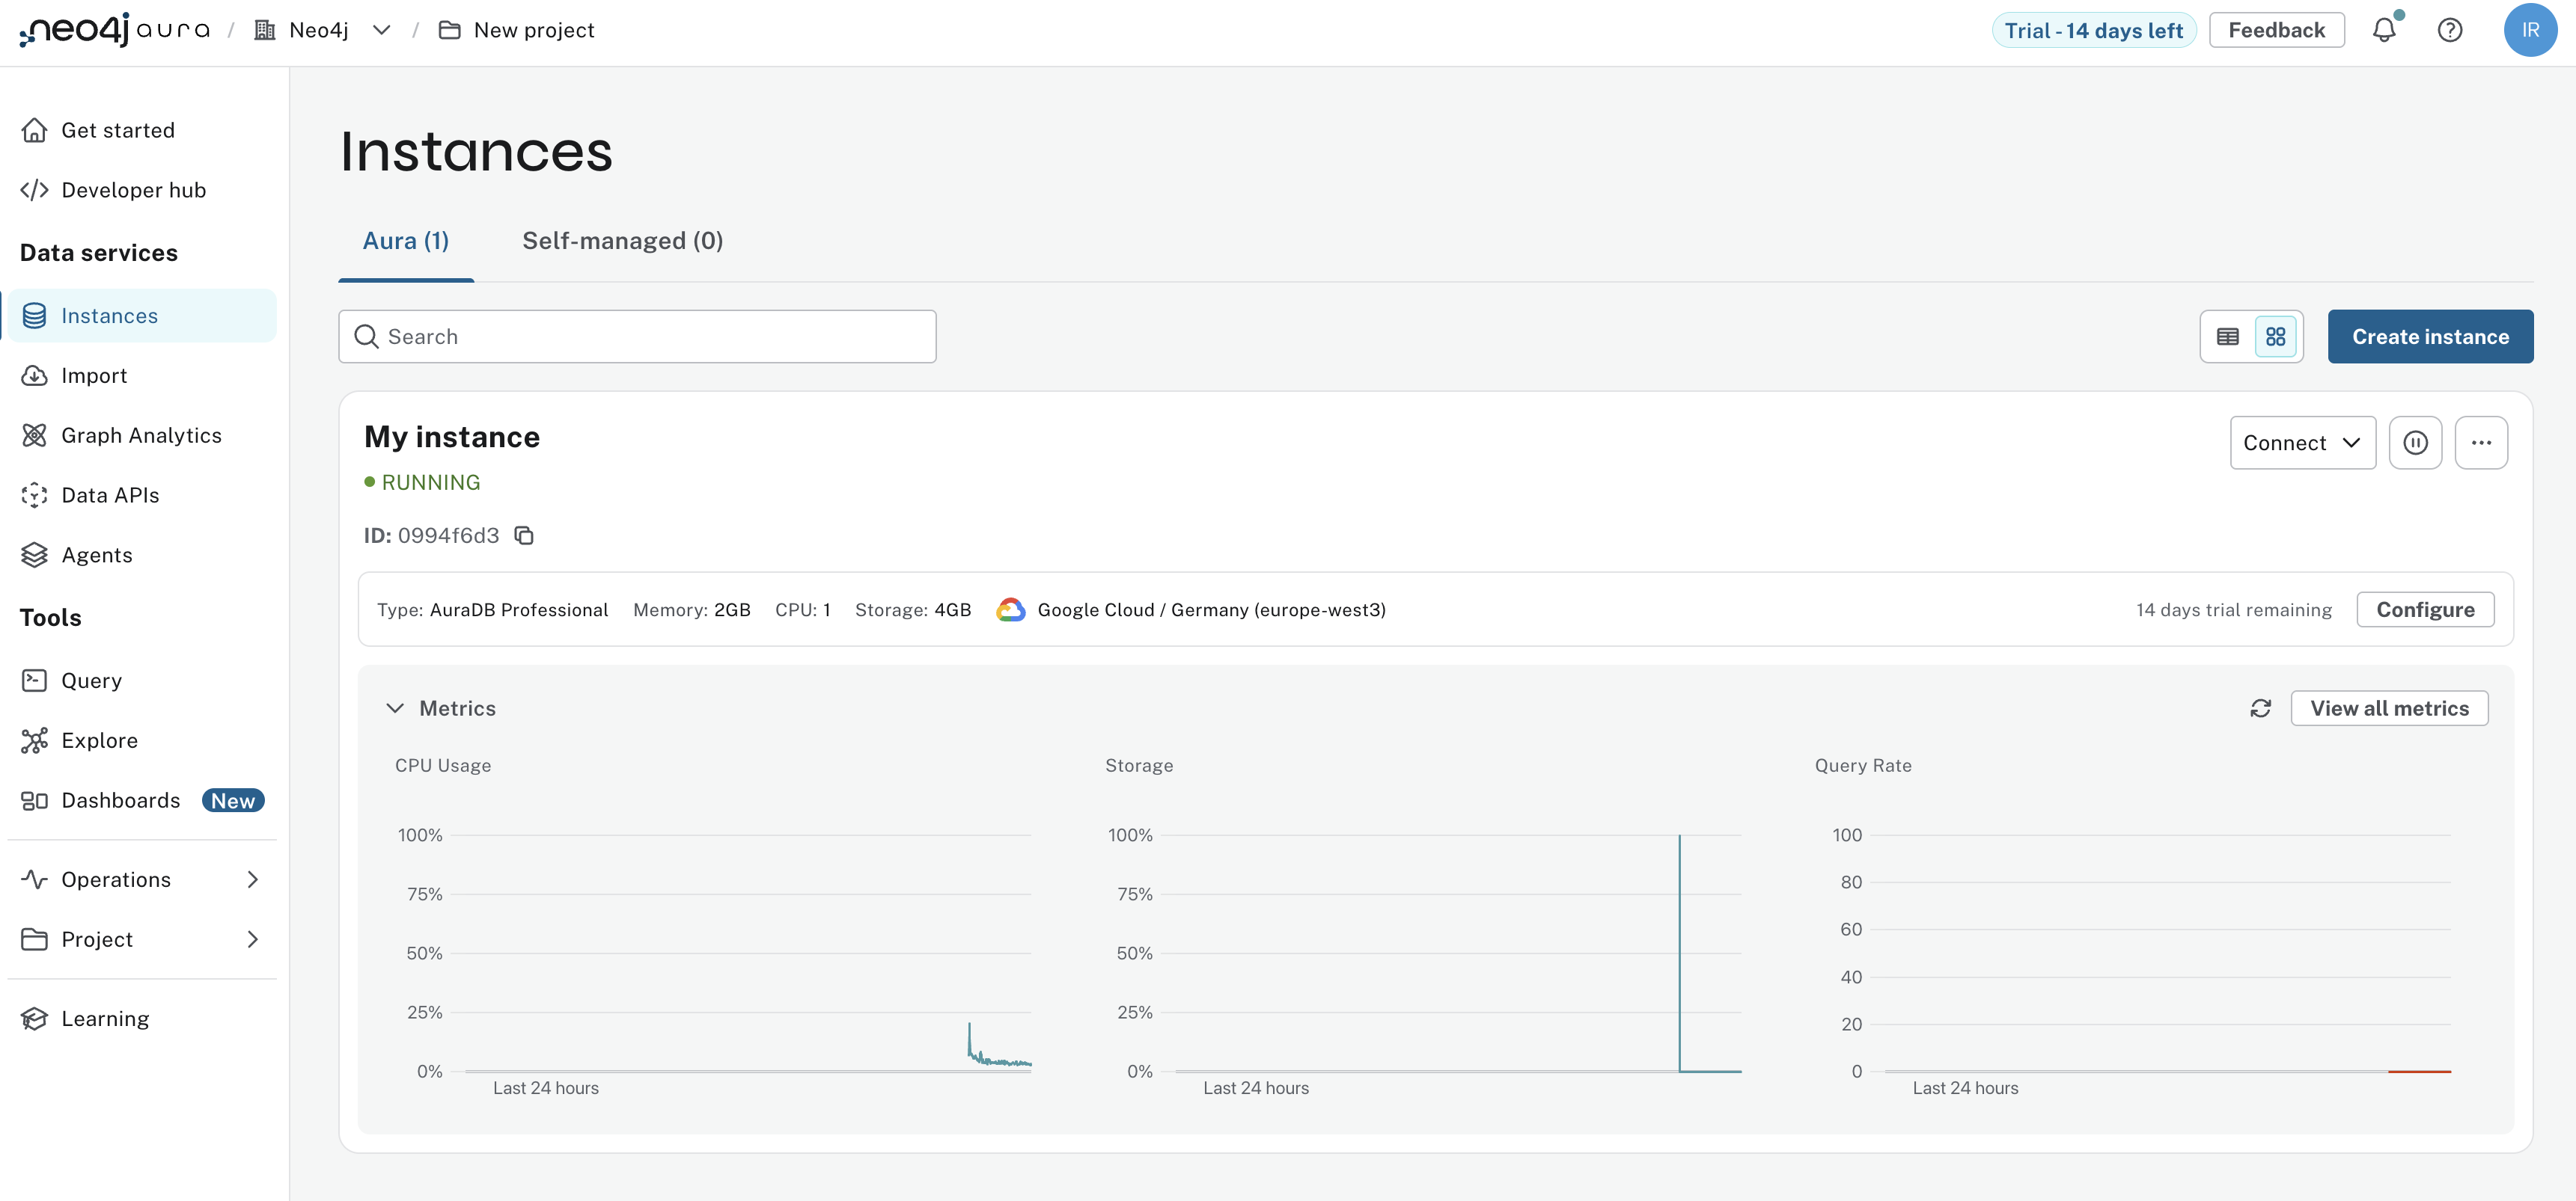Open the Connect dropdown

(x=2302, y=442)
